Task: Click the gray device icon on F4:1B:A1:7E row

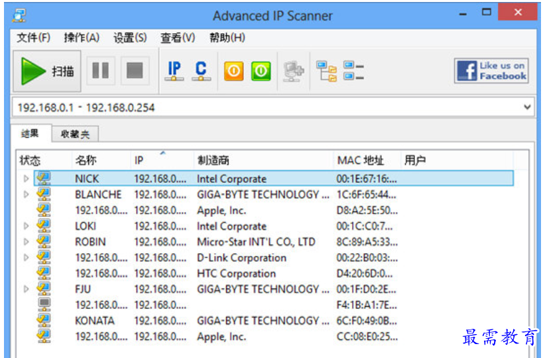Action: tap(44, 305)
